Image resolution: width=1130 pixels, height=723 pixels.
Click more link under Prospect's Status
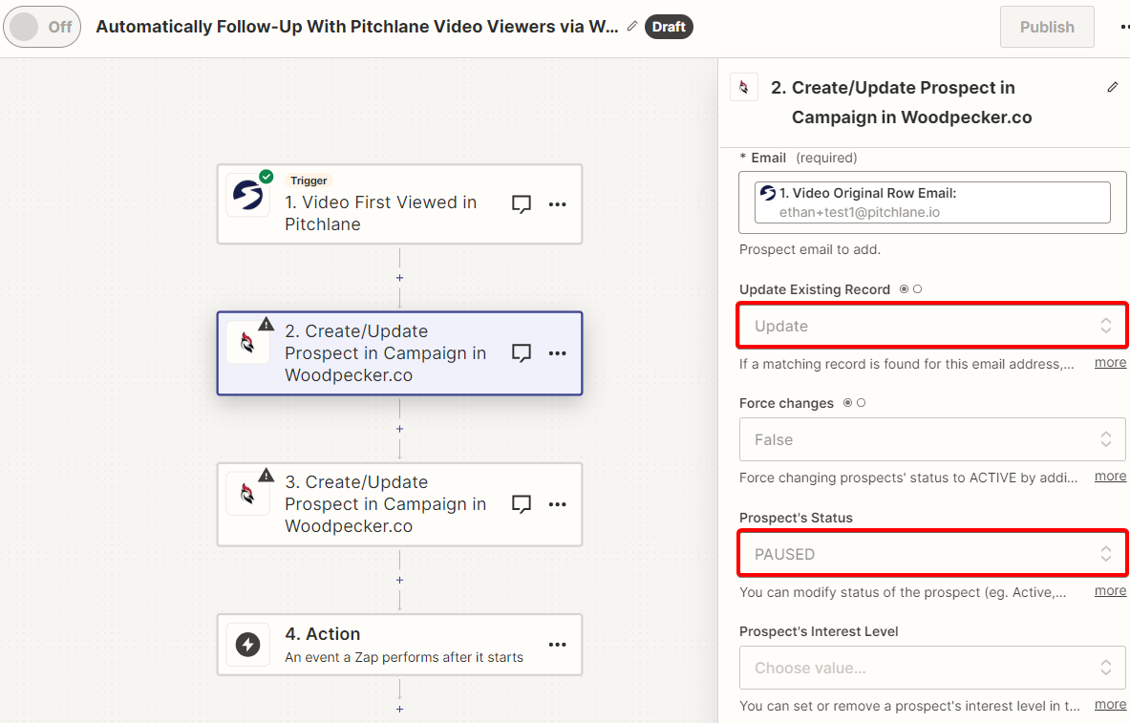pos(1110,591)
